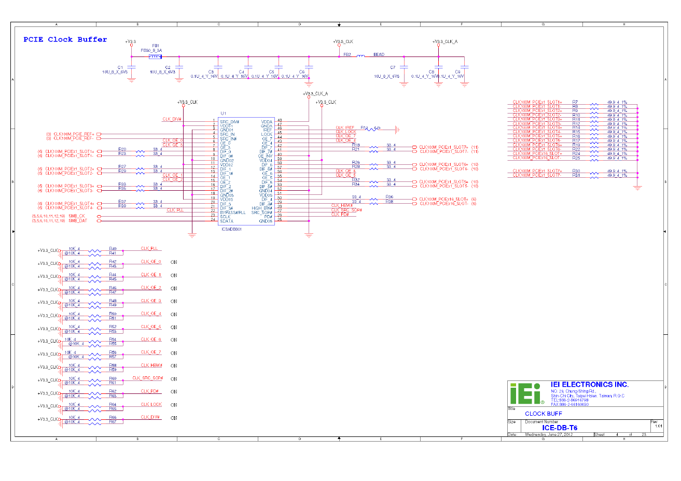The image size is (681, 481).
Task: Click the 'PCIE Clock Buffer' page heading
Action: (x=65, y=39)
